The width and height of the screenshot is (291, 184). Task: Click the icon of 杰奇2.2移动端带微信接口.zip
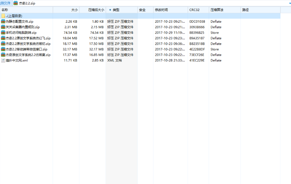[3, 49]
